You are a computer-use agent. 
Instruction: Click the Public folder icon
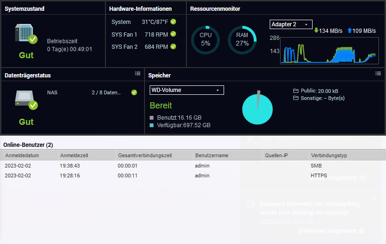(x=296, y=91)
